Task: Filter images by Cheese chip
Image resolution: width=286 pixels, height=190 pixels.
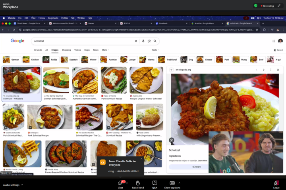Action: pos(205,60)
